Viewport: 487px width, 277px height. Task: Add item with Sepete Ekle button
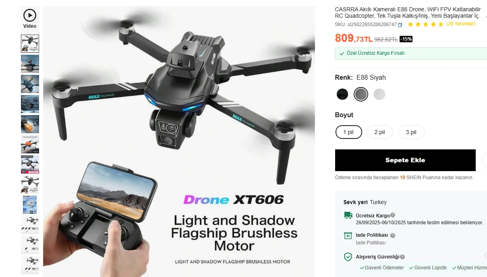click(x=405, y=160)
